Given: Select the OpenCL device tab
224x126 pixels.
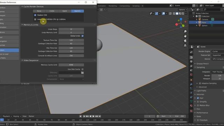Looking at the screenshot, I should pyautogui.click(x=77, y=11).
